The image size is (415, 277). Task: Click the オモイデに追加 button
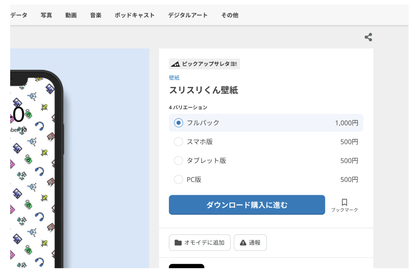click(x=199, y=243)
